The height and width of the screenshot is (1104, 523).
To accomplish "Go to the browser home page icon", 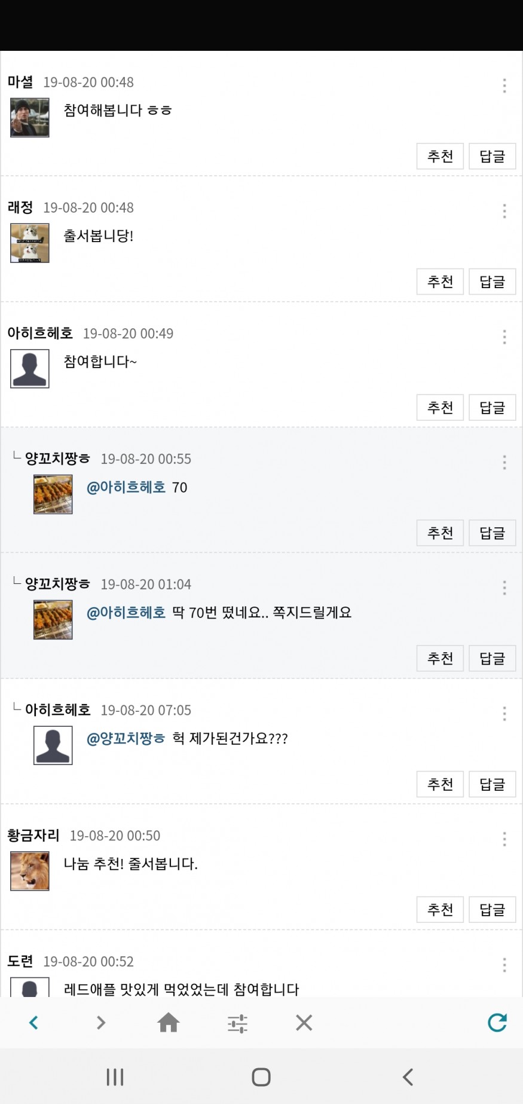I will click(169, 1023).
